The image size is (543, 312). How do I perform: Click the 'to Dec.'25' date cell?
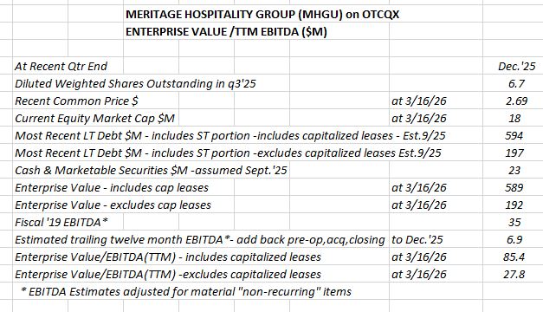tap(417, 239)
